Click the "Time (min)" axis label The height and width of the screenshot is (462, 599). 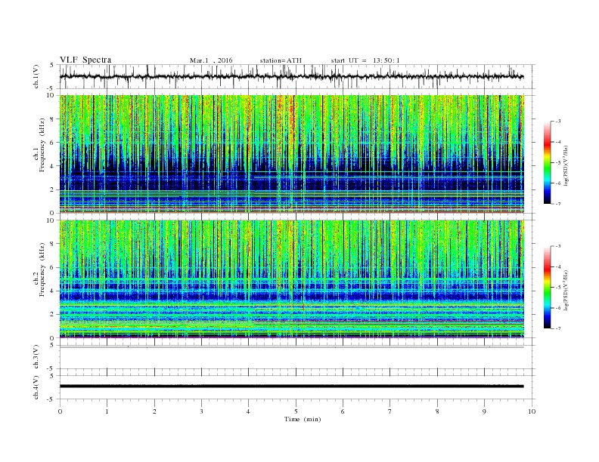click(303, 419)
